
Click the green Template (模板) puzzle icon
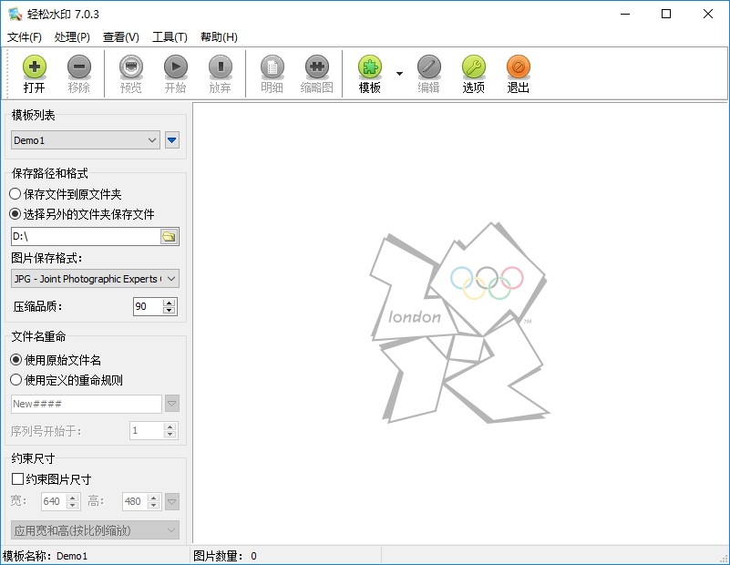click(x=370, y=67)
